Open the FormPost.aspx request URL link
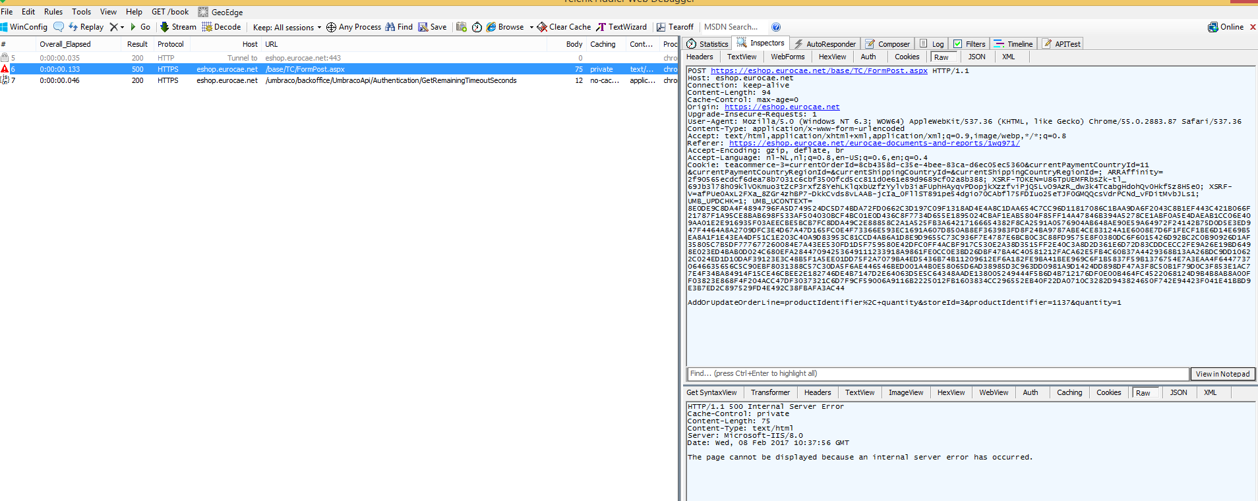 (x=819, y=70)
